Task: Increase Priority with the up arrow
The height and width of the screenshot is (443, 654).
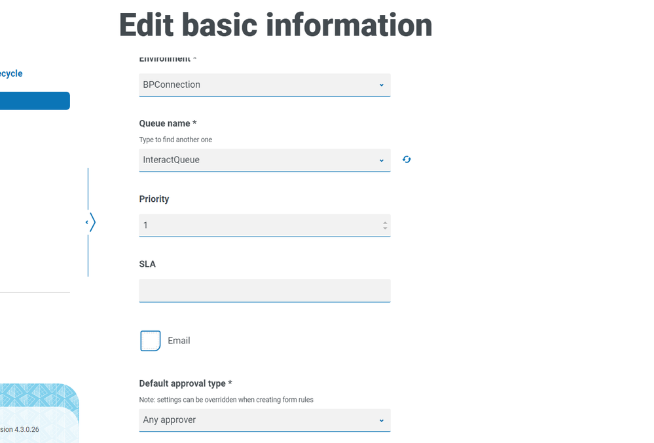Action: click(x=385, y=222)
